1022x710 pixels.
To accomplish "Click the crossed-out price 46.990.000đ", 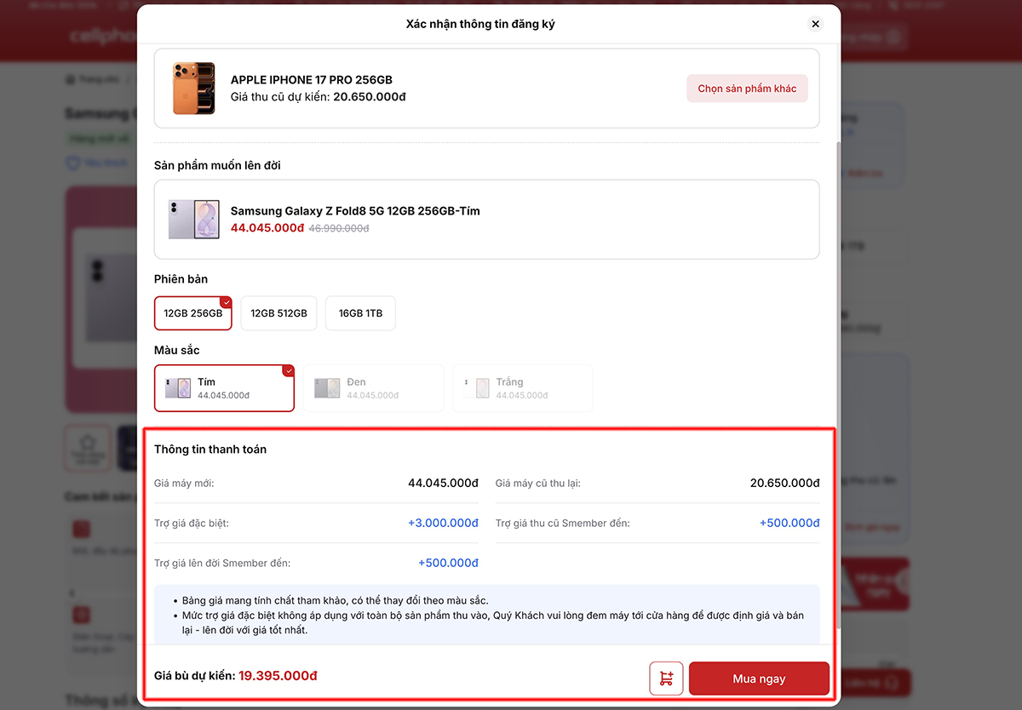I will 339,228.
